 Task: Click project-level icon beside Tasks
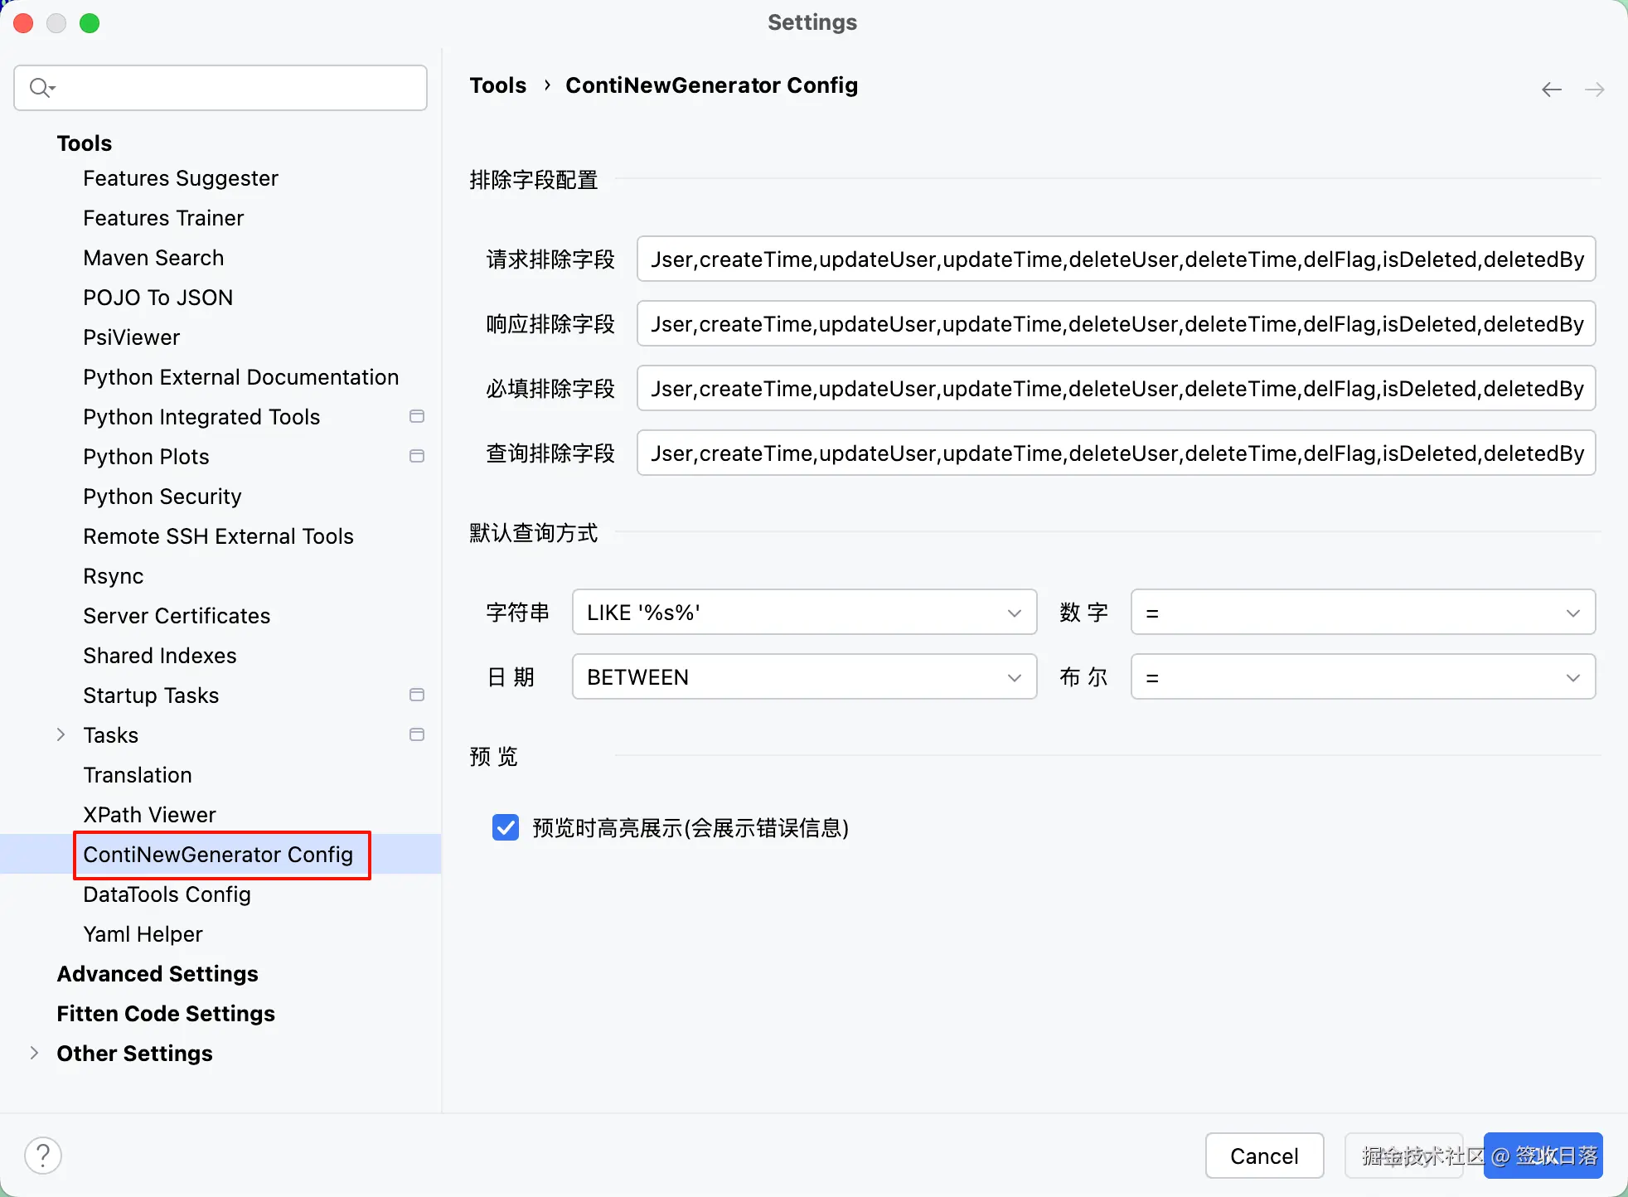417,734
